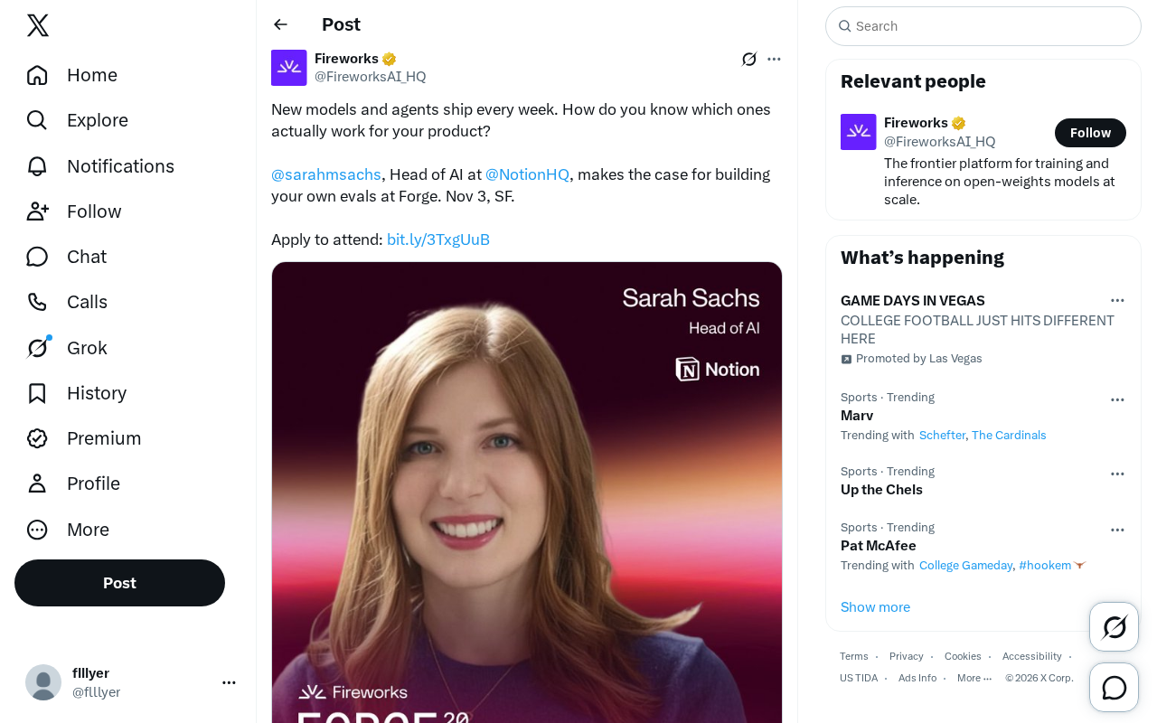Open the @NotionHQ mention link
The image size is (1157, 723).
tap(527, 174)
